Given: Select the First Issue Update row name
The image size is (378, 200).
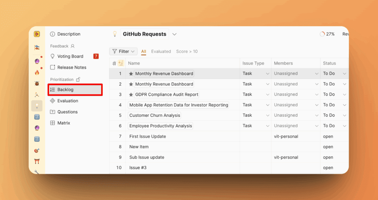Looking at the screenshot, I should click(x=148, y=137).
